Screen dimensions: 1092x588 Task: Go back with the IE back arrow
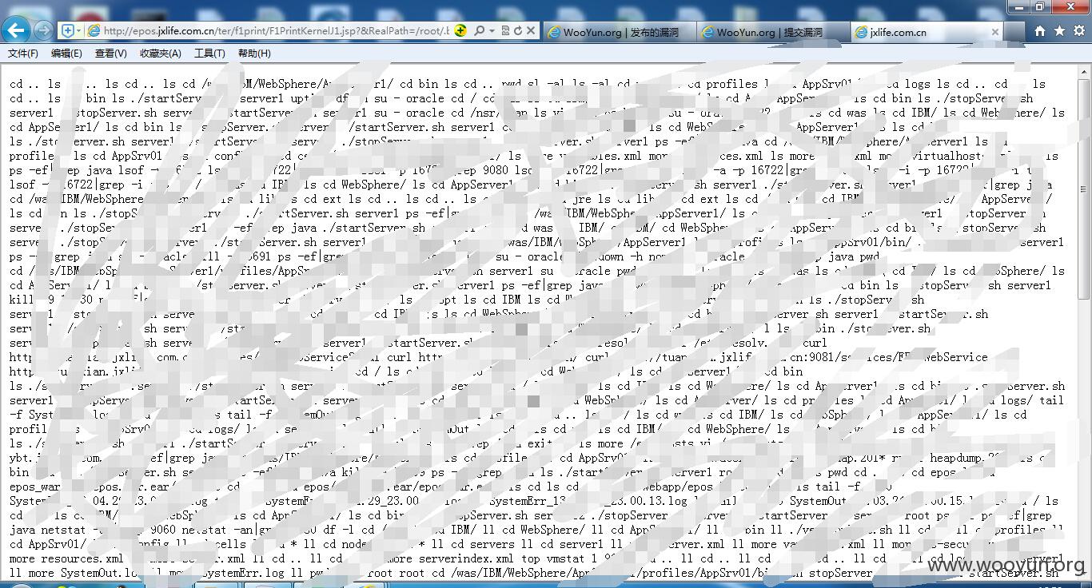(x=17, y=30)
